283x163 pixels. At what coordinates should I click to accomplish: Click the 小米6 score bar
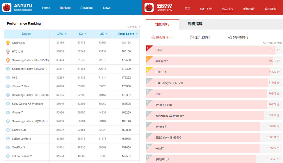tap(207, 94)
